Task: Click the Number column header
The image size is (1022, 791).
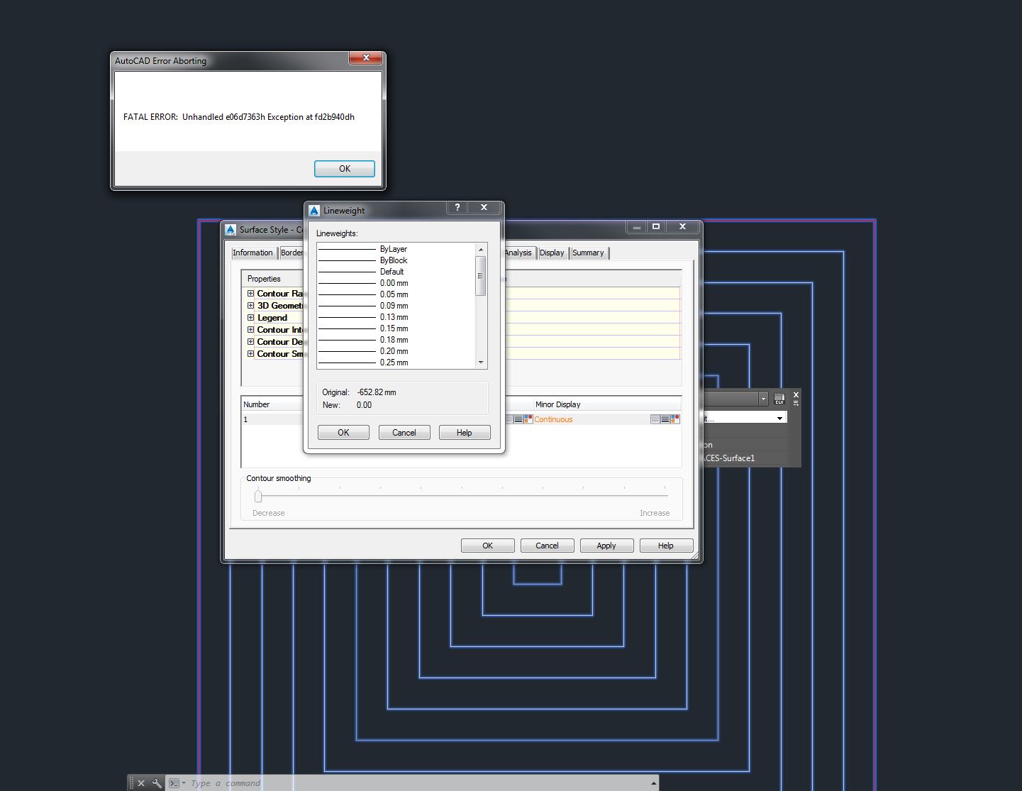Action: [x=272, y=404]
